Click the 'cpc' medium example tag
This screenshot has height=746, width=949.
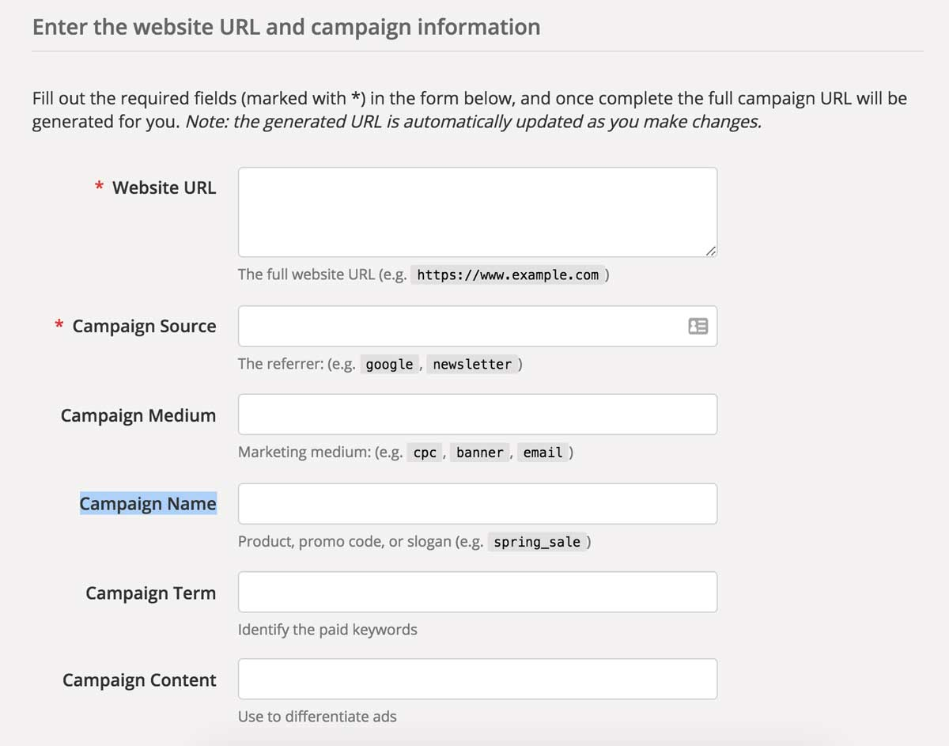click(425, 453)
